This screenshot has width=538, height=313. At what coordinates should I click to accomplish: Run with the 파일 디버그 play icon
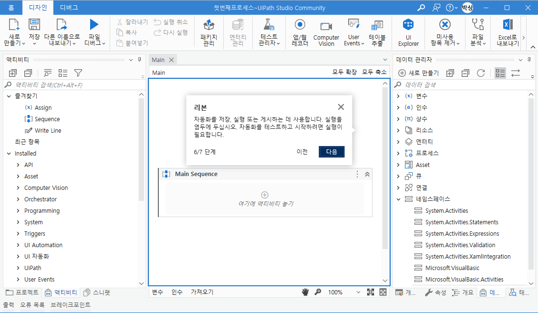tap(94, 25)
